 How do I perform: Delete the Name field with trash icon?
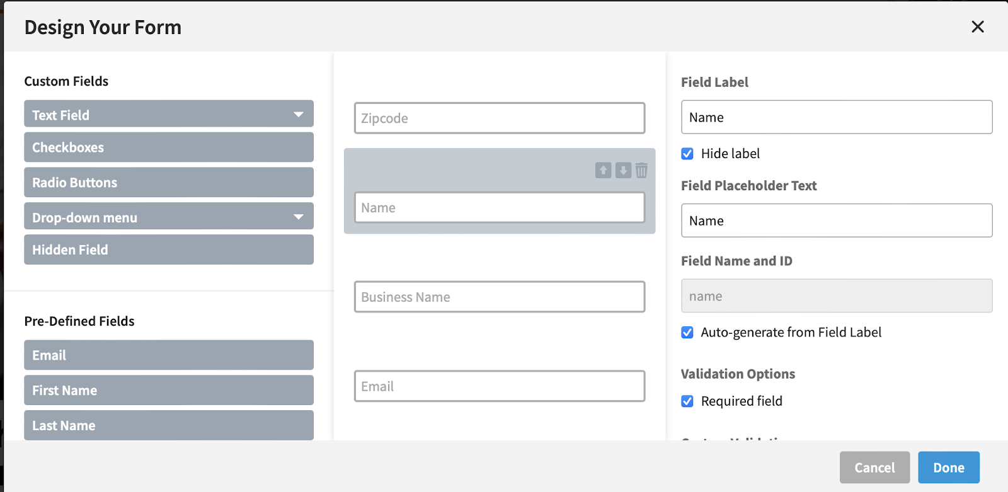641,170
